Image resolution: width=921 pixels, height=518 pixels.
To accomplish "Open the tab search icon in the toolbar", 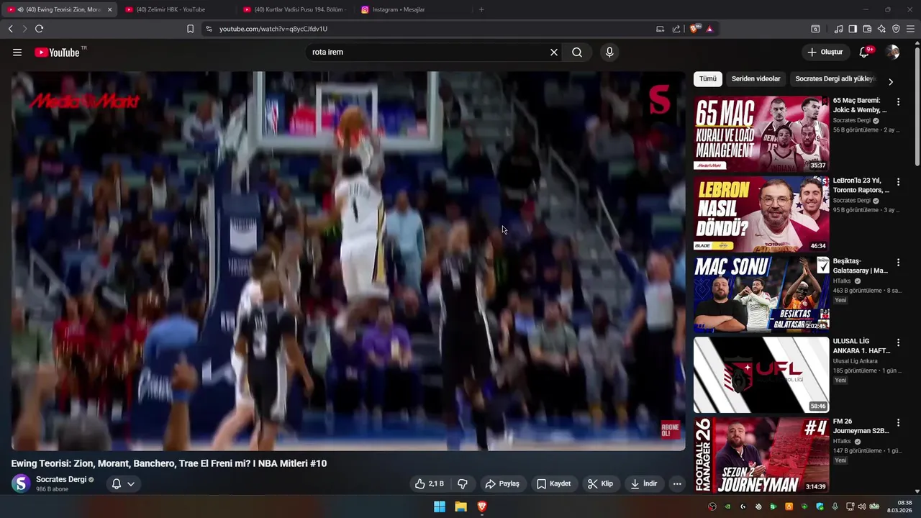I will pos(815,29).
